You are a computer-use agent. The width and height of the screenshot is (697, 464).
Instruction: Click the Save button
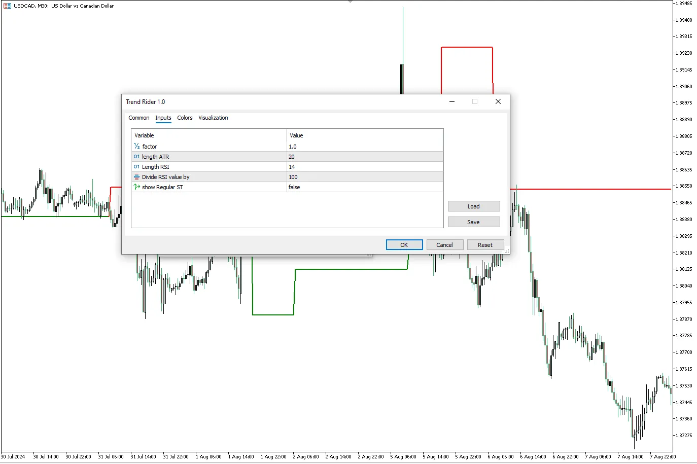click(x=474, y=222)
